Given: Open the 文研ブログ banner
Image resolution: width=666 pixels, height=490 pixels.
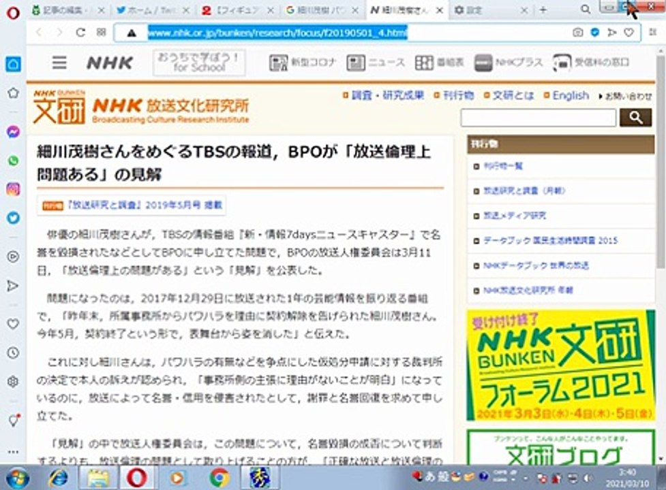Looking at the screenshot, I should [560, 446].
